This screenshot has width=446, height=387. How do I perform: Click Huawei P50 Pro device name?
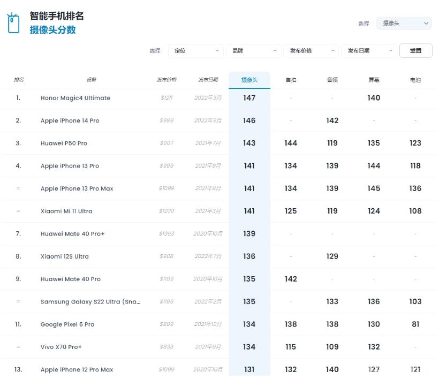tap(64, 143)
